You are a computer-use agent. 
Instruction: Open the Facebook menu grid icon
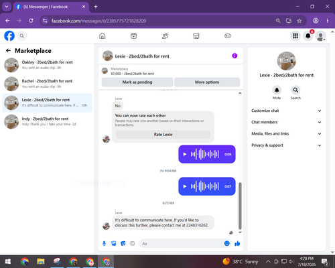point(295,36)
